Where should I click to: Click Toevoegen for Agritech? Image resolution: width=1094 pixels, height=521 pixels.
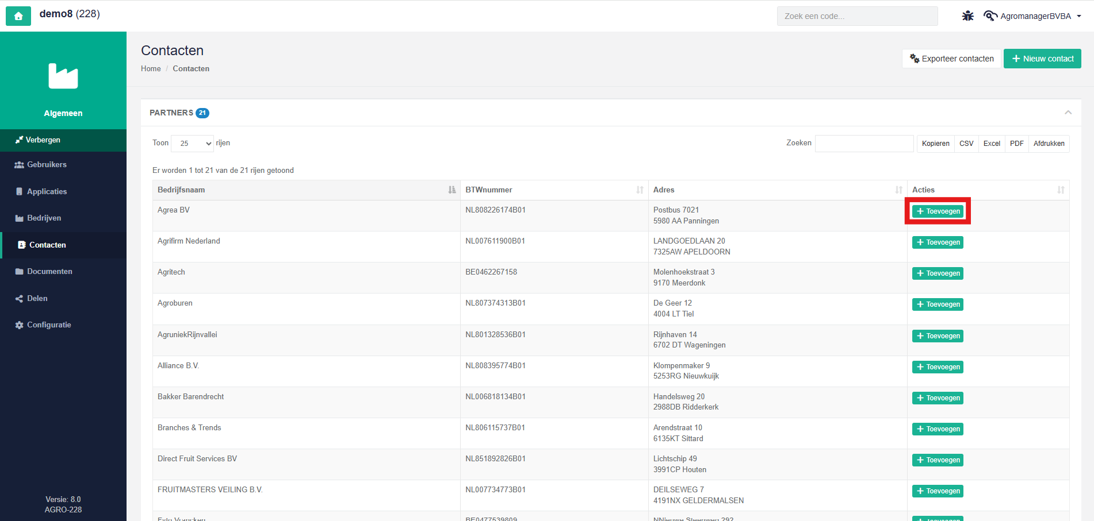[938, 273]
